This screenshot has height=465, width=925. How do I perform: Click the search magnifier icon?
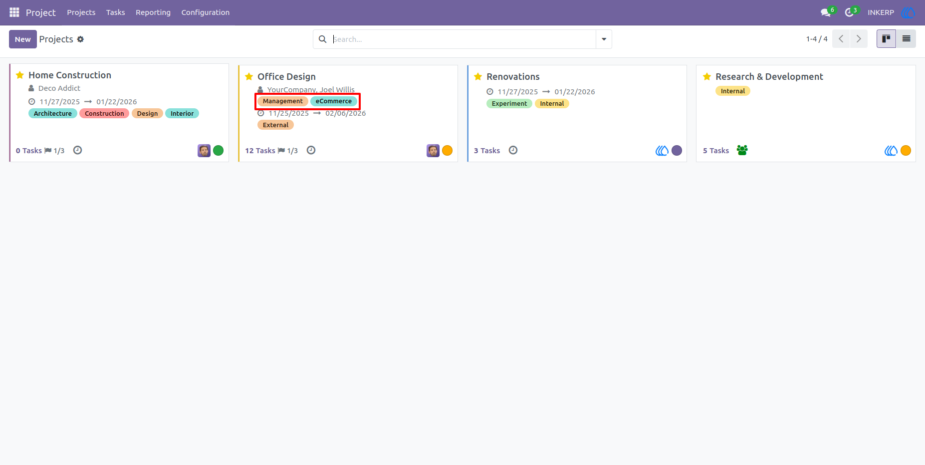323,39
